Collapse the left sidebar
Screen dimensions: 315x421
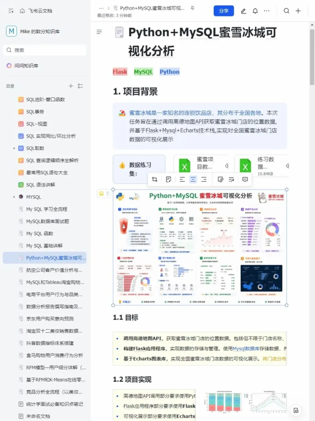(11, 11)
